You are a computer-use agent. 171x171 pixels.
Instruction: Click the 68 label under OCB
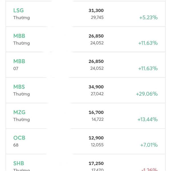coord(16,145)
